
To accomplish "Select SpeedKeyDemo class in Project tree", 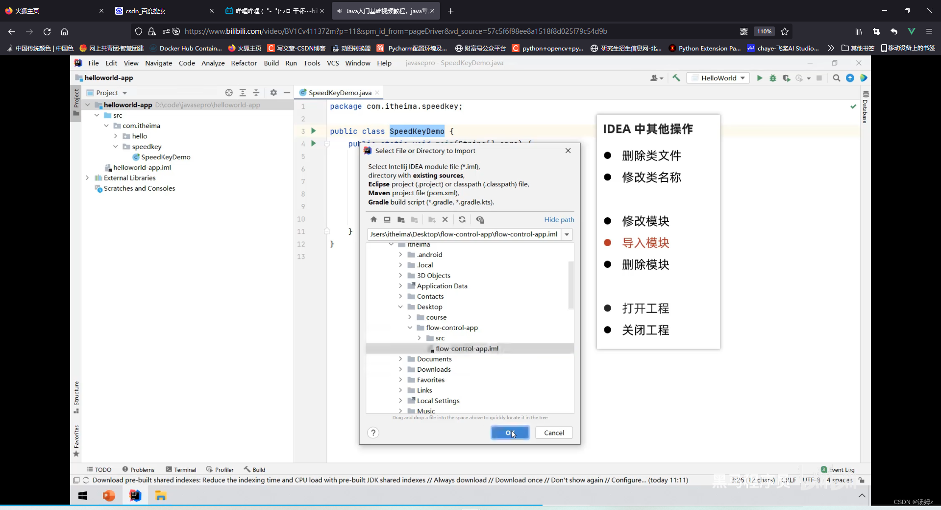I will pyautogui.click(x=166, y=157).
